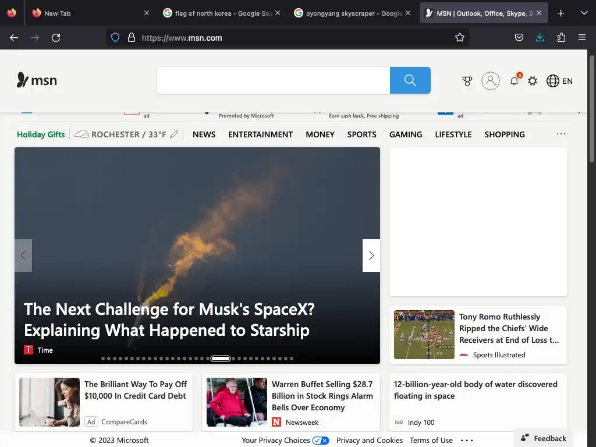Click the Sports Illustrated source label

click(x=499, y=355)
